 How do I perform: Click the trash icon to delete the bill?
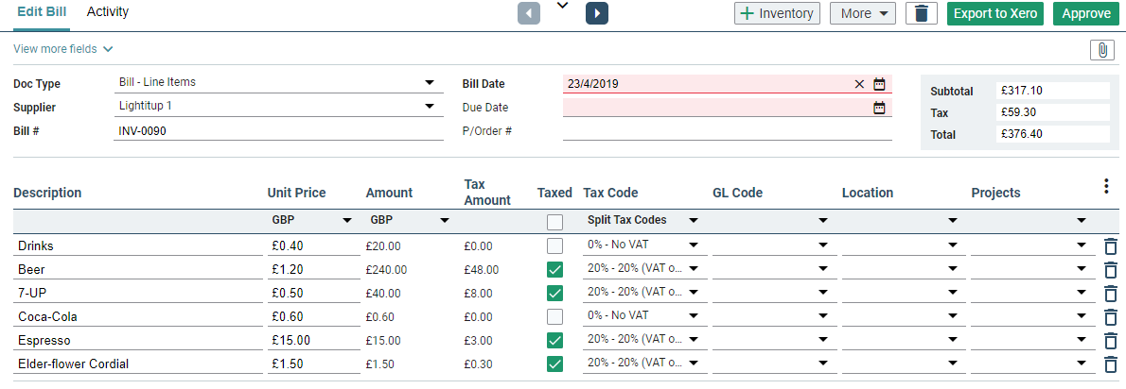[921, 13]
